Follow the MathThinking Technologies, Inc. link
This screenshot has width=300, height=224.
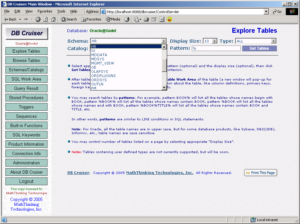click(160, 173)
